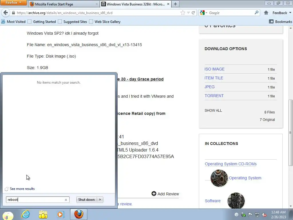
Task: Close the Mozilla Firefox Start Page tab
Action: 97,4
